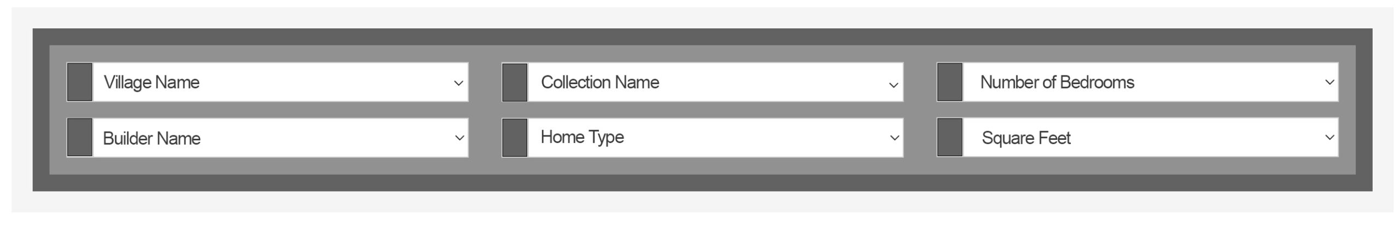1400x225 pixels.
Task: Click the dark square beside Home Type
Action: (x=515, y=138)
